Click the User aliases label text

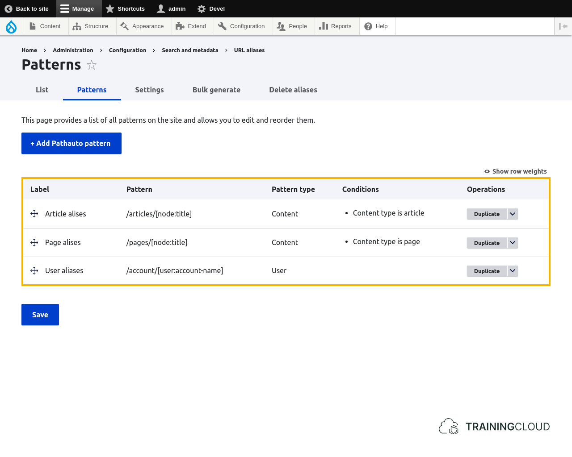pyautogui.click(x=64, y=270)
